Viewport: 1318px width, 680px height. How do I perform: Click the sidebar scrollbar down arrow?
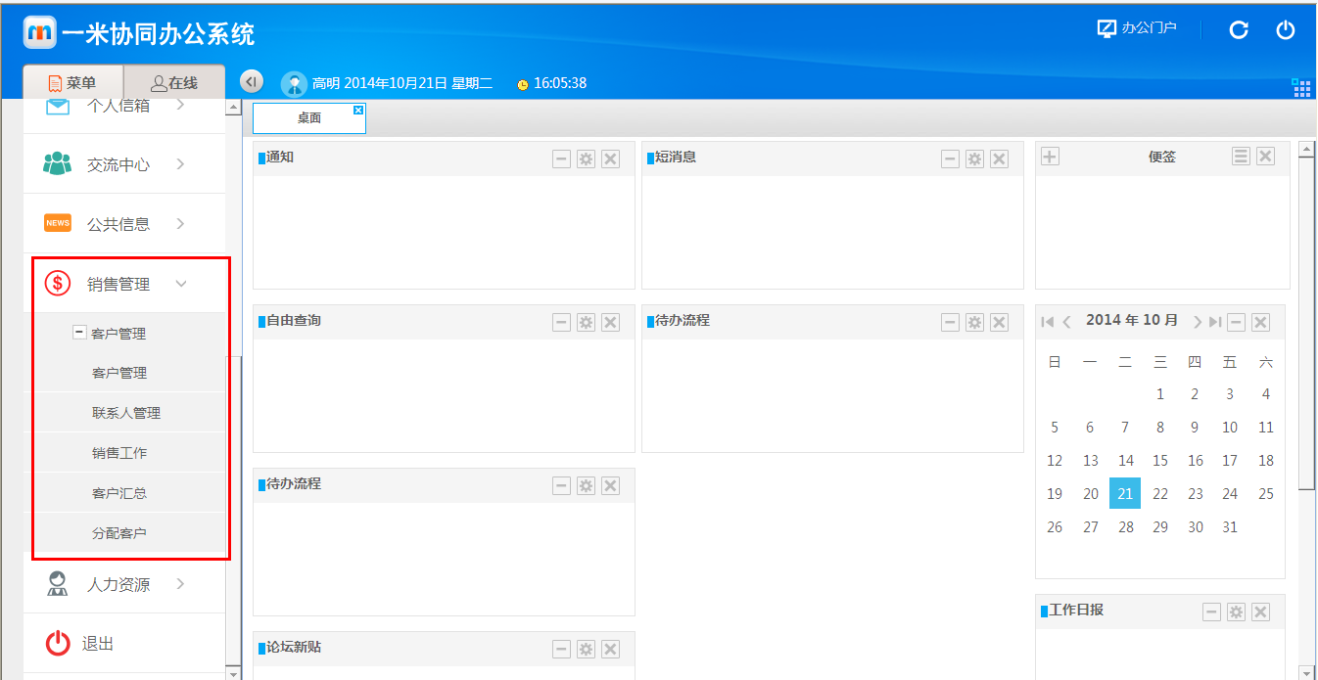click(233, 673)
